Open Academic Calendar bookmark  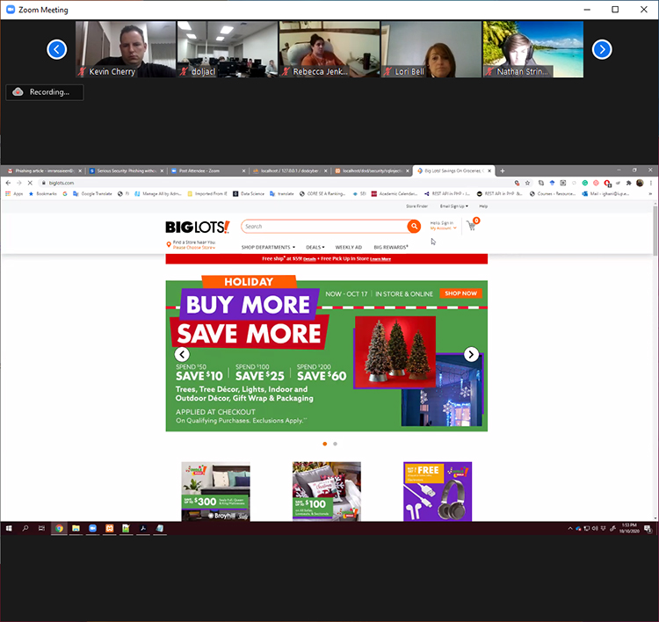coord(395,194)
